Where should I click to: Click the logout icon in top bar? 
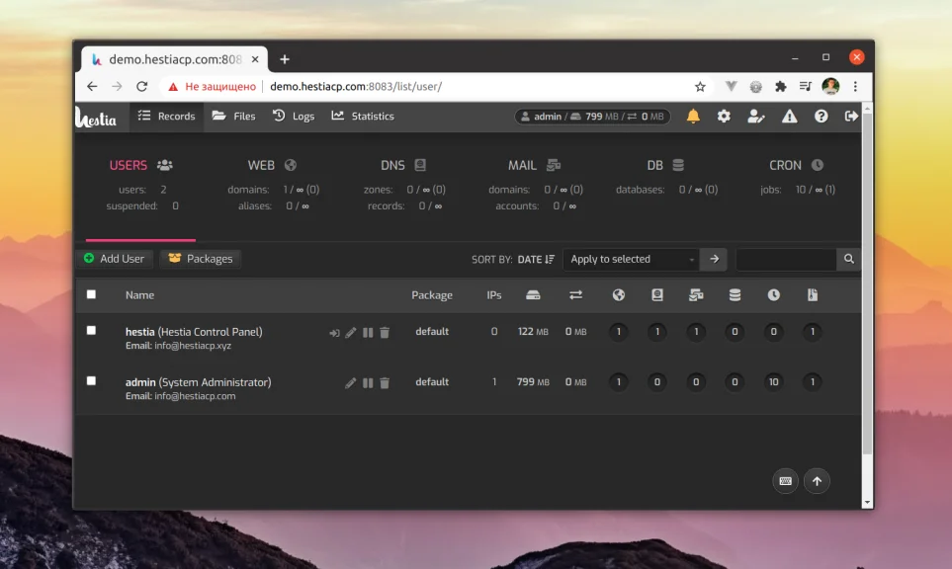point(851,117)
